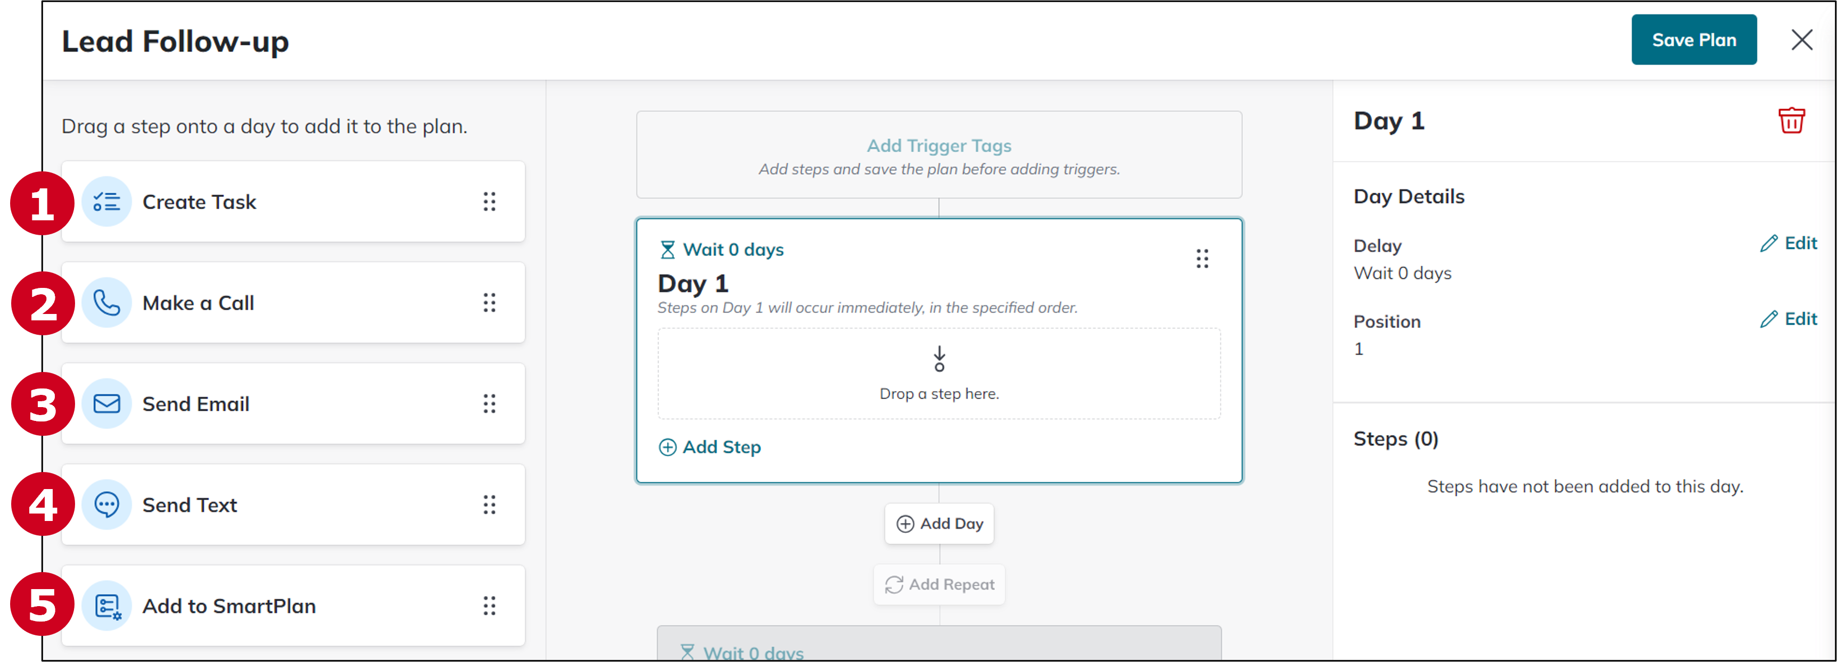Click the Make a Call phone icon
This screenshot has width=1837, height=662.
pos(107,303)
